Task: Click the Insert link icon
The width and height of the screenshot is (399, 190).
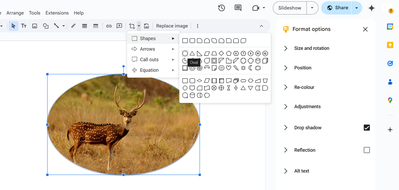Action: click(109, 26)
